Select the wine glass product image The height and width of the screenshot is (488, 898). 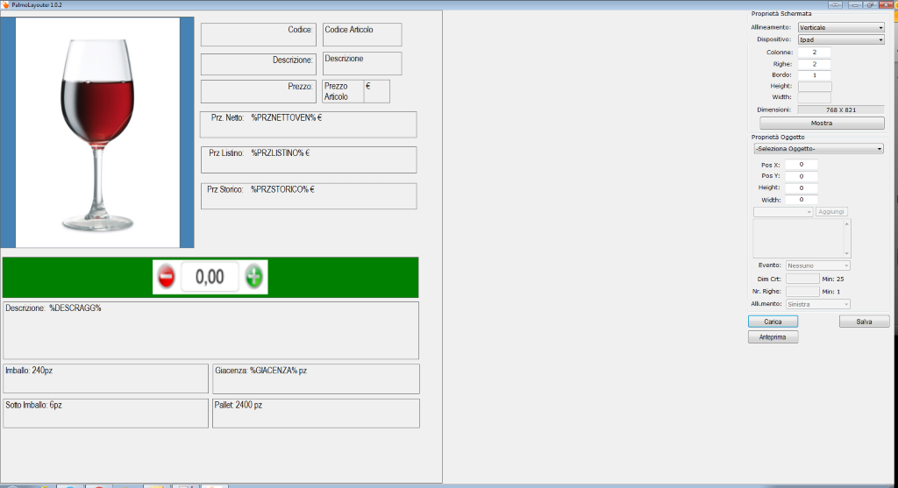click(98, 131)
